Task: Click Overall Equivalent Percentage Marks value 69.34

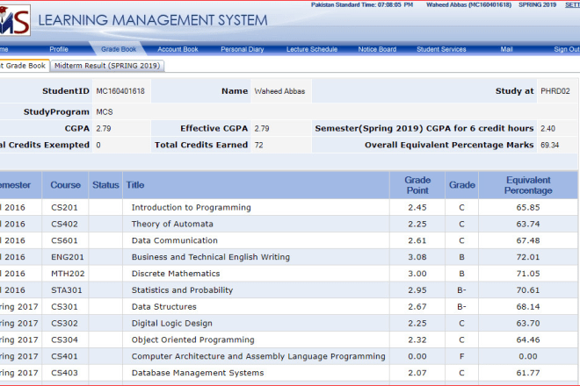Action: click(549, 145)
